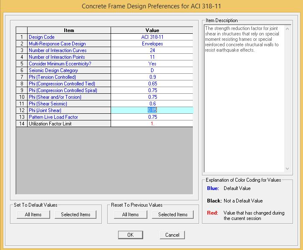Select the Design Code item label
This screenshot has width=303, height=250.
coord(69,37)
